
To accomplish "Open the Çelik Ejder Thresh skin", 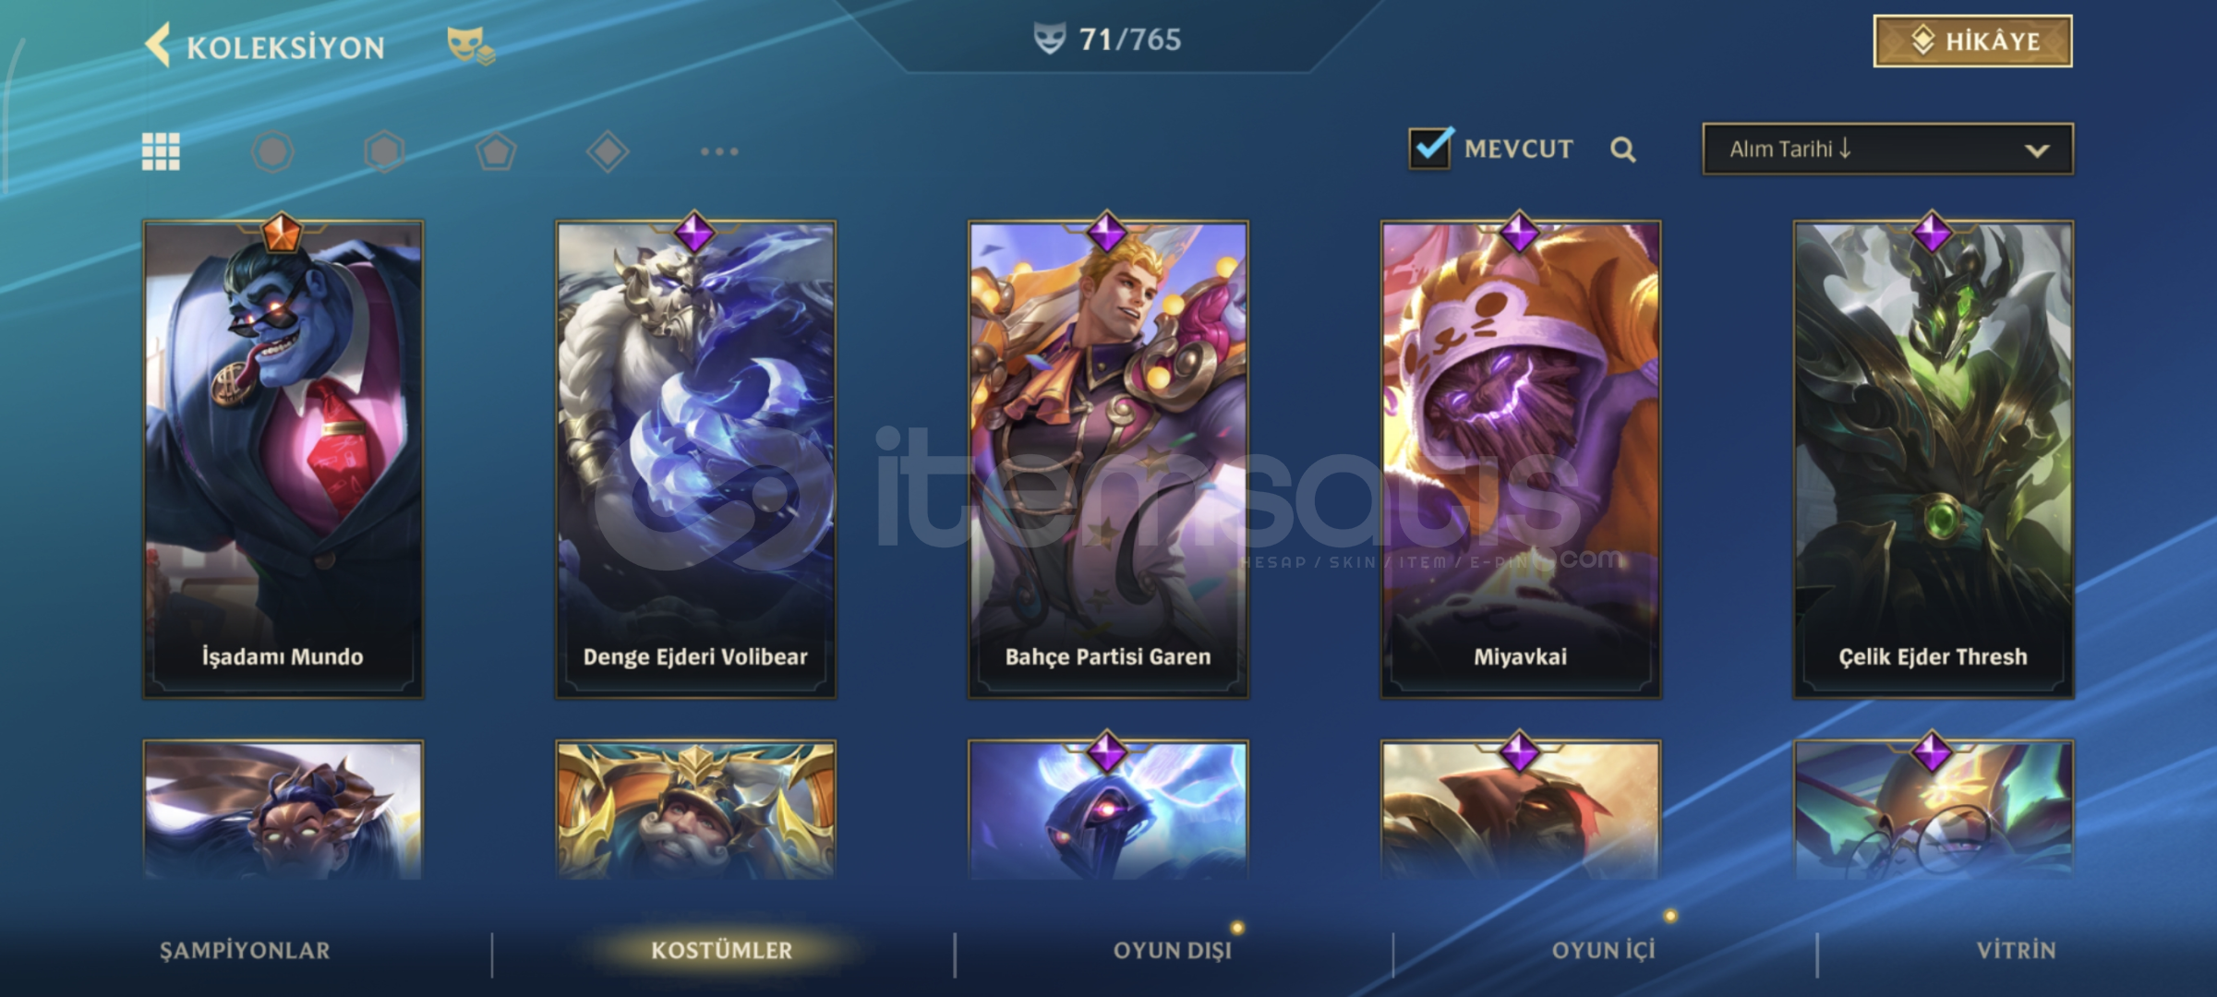I will pos(1934,459).
